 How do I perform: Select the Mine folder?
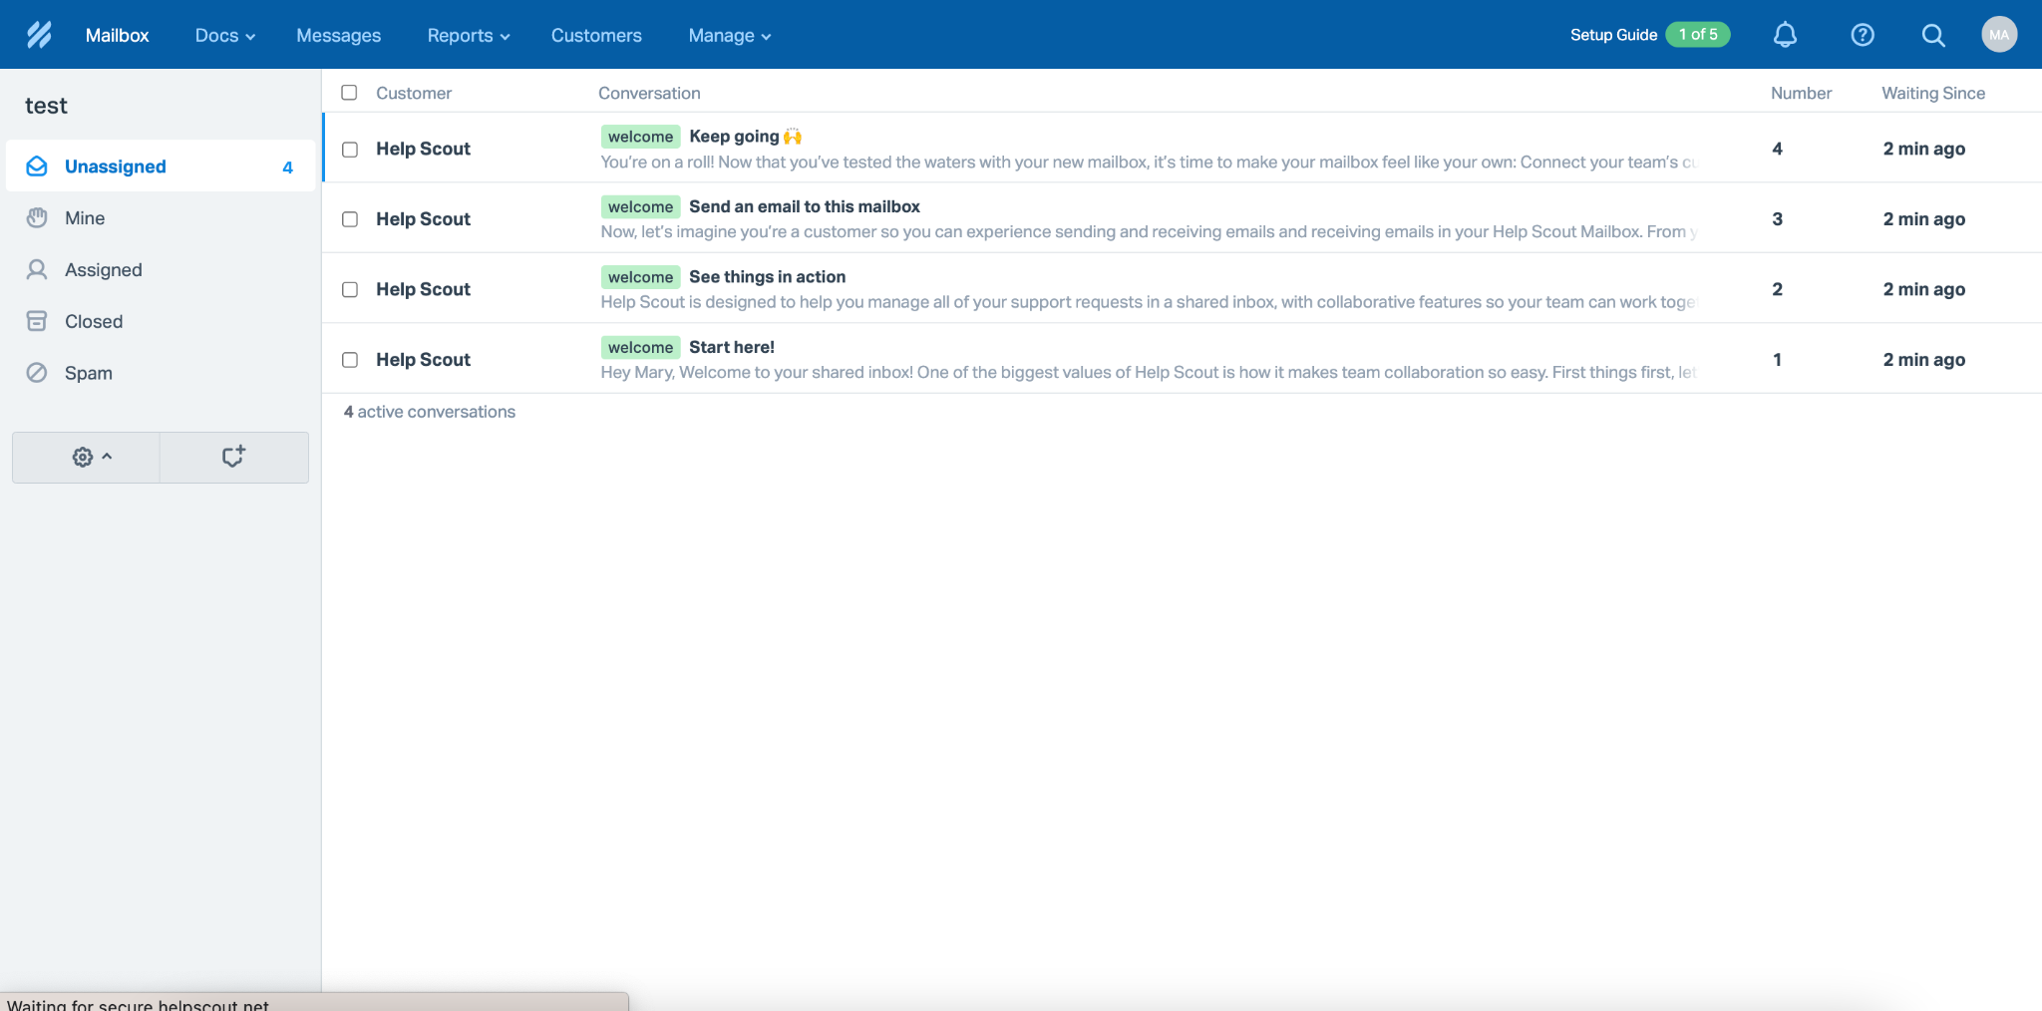pyautogui.click(x=161, y=218)
